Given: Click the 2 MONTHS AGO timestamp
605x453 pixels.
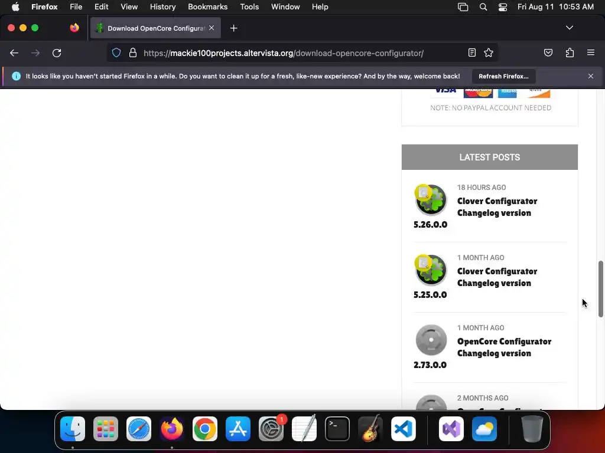Looking at the screenshot, I should (483, 398).
